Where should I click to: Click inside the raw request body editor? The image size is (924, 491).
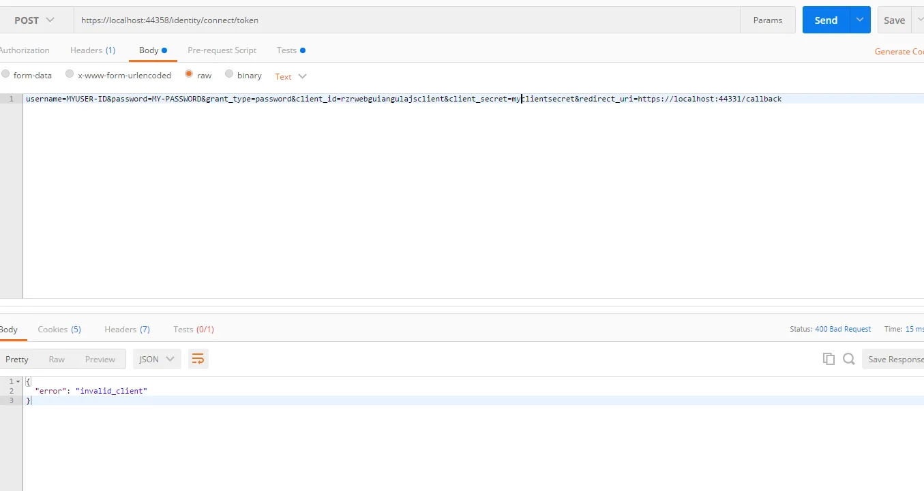(473, 196)
